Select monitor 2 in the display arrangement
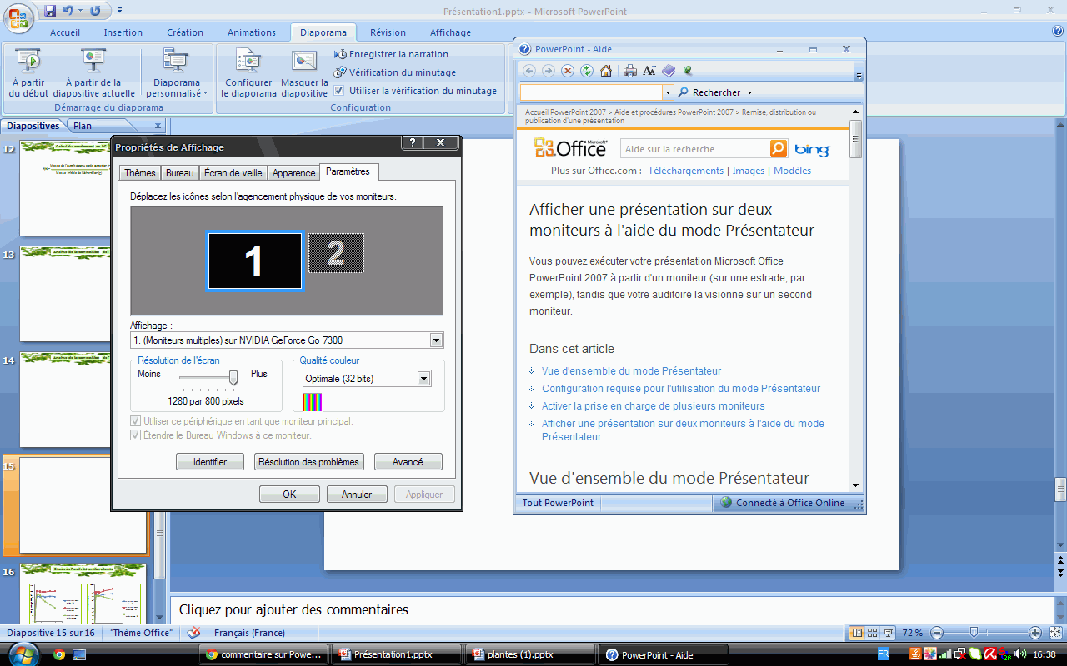 tap(336, 253)
